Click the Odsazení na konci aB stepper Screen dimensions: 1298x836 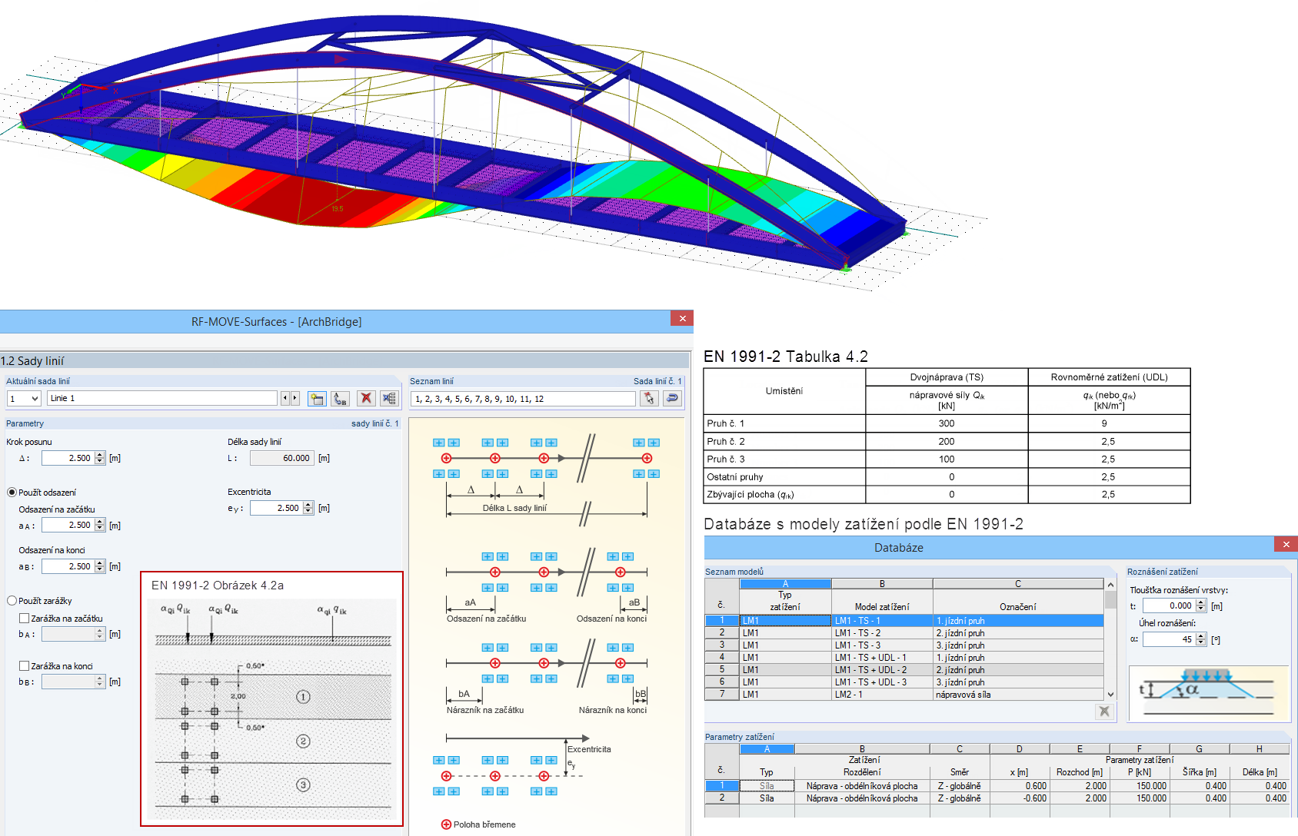pos(99,566)
